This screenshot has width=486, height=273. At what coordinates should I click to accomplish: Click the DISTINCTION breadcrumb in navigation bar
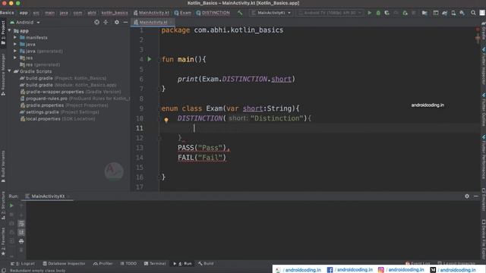(x=213, y=13)
